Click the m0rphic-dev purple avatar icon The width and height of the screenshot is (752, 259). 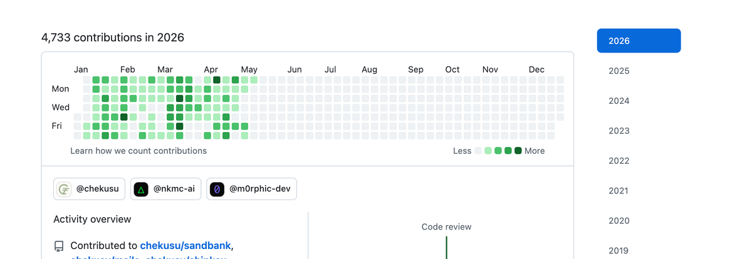[x=217, y=189]
